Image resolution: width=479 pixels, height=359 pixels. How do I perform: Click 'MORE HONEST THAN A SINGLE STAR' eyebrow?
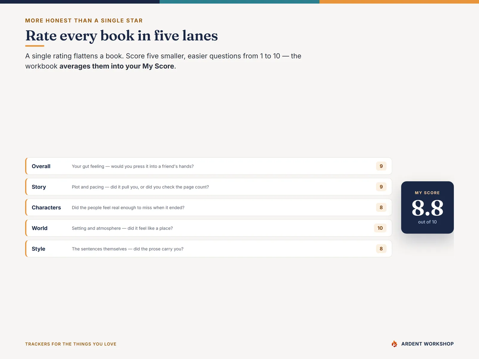click(x=84, y=21)
